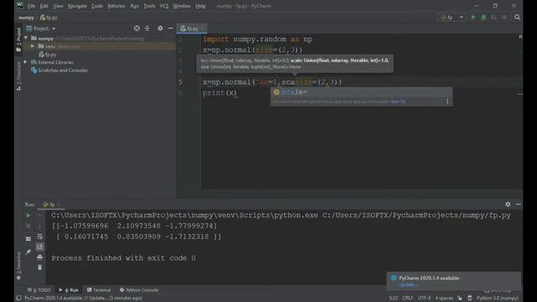Image resolution: width=537 pixels, height=302 pixels.
Task: Click the read-only lock icon in status bar
Action: click(460, 298)
